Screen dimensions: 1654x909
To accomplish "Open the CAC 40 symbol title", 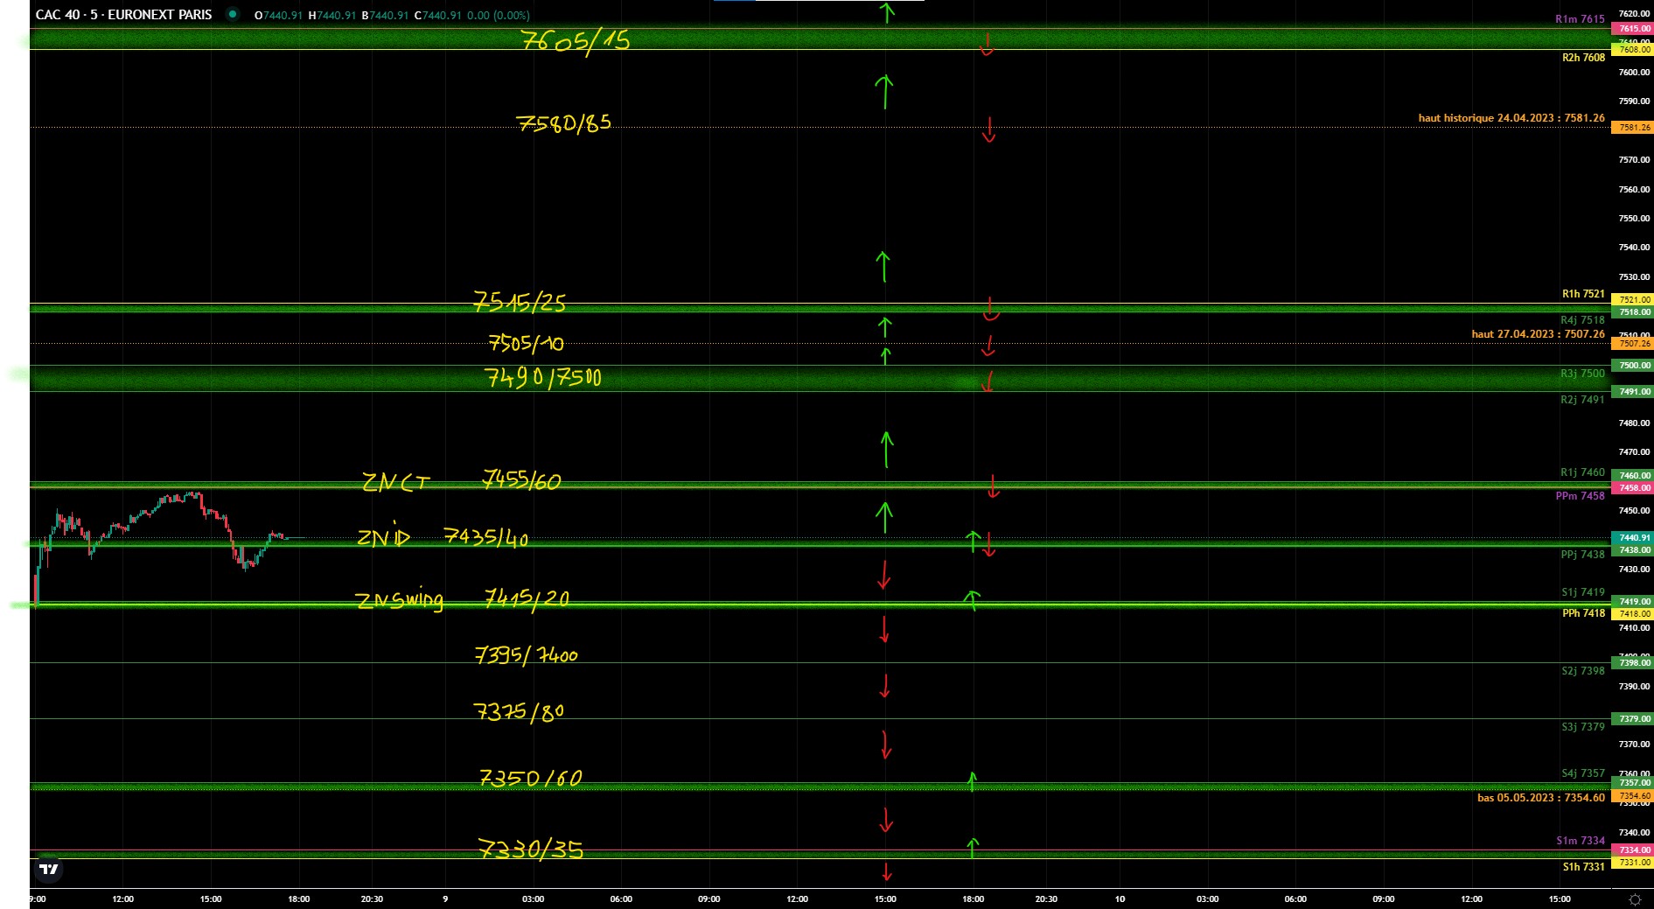I will pyautogui.click(x=123, y=15).
